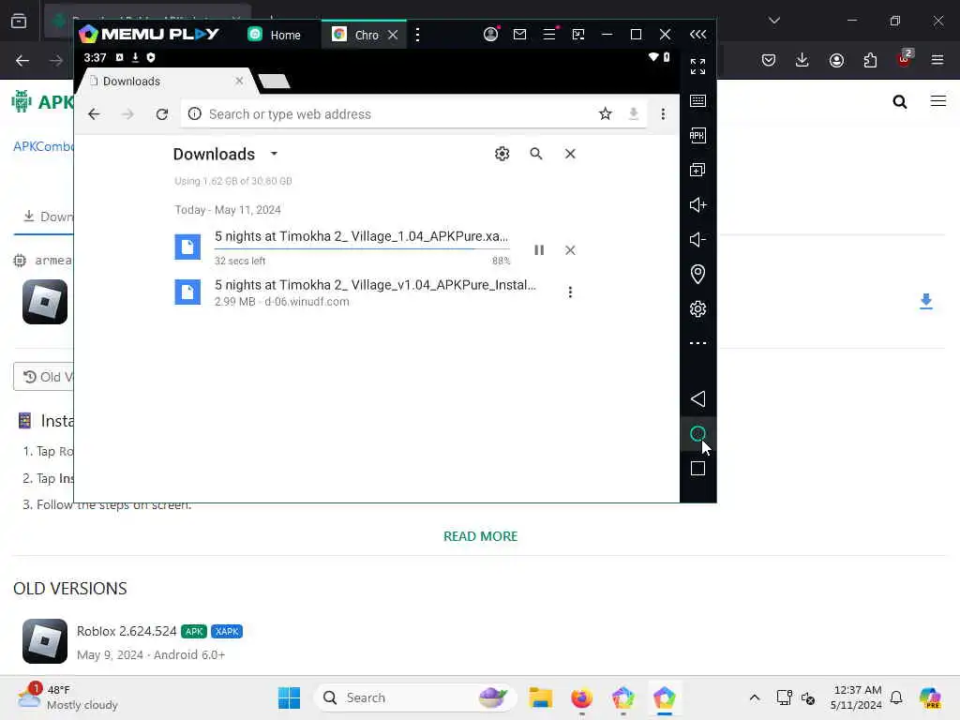The height and width of the screenshot is (720, 960).
Task: Open Downloads settings gear
Action: (502, 154)
